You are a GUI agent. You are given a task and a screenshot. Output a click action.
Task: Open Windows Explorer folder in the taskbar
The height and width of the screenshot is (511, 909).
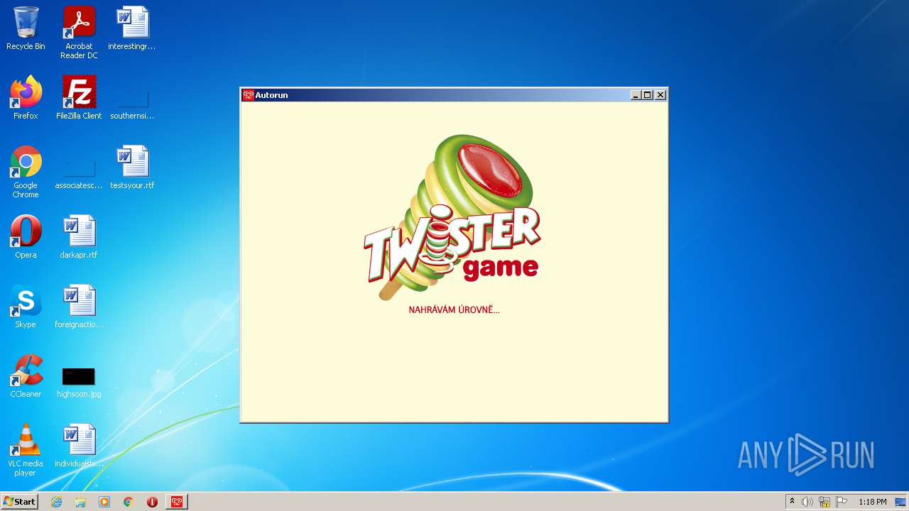(80, 502)
